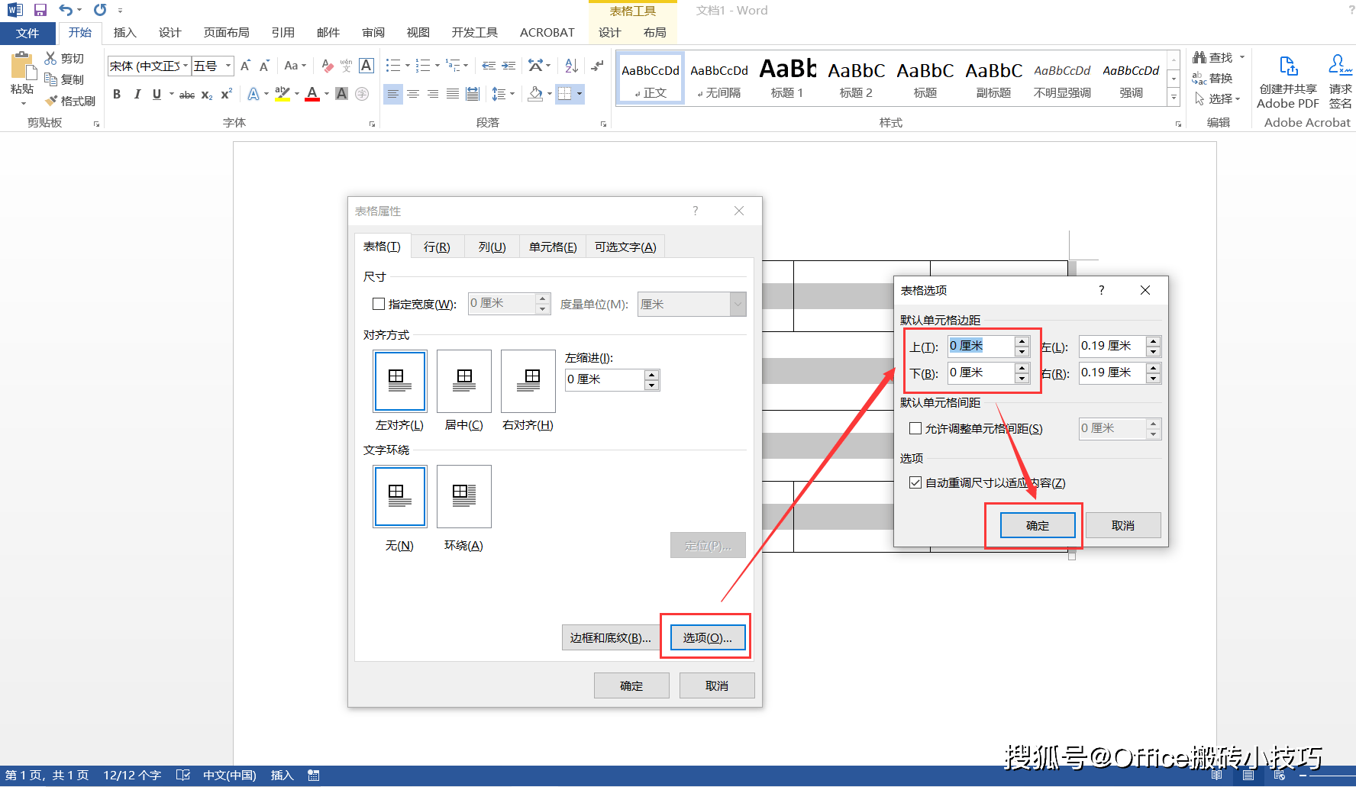Toggle Insert mode (插入) in status bar
This screenshot has width=1356, height=787.
(x=282, y=776)
